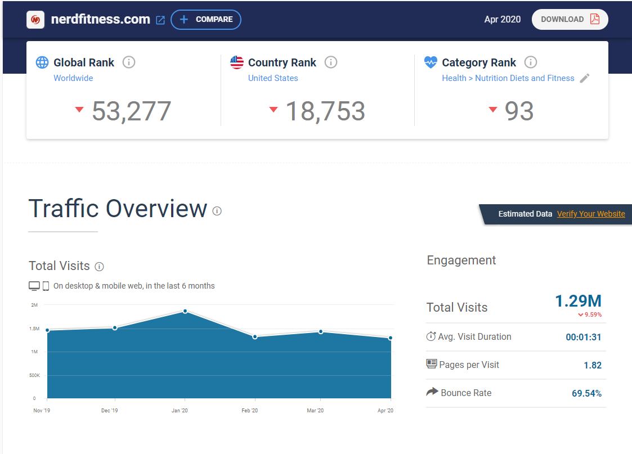Click the 500K y-axis label

click(34, 375)
